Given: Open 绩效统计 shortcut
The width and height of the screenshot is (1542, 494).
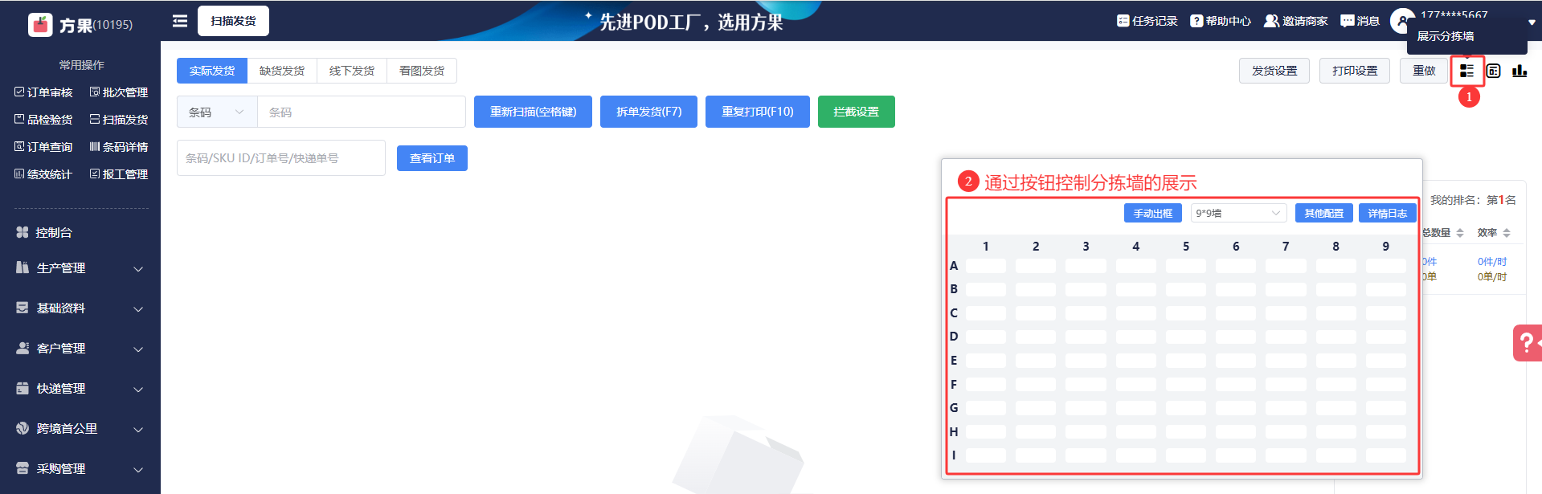Looking at the screenshot, I should tap(43, 174).
